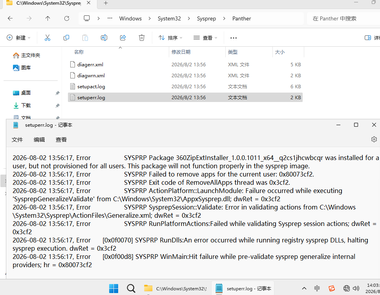This screenshot has width=380, height=295.
Task: Open the 排序 sort dropdown
Action: pyautogui.click(x=170, y=38)
